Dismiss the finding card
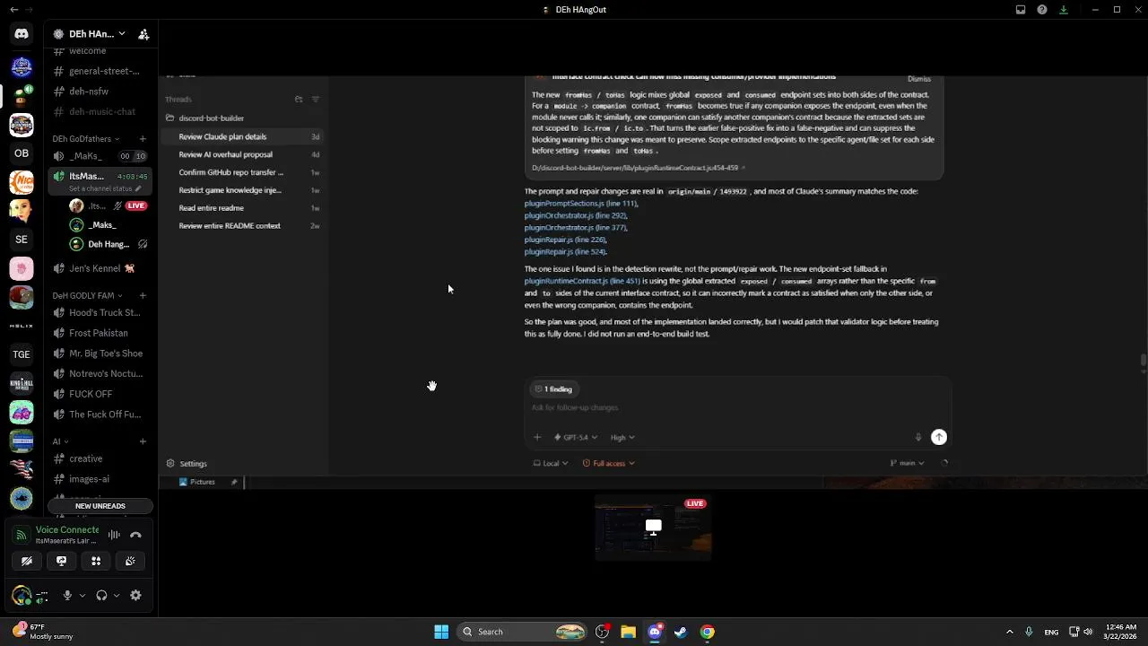The width and height of the screenshot is (1148, 646). click(918, 80)
